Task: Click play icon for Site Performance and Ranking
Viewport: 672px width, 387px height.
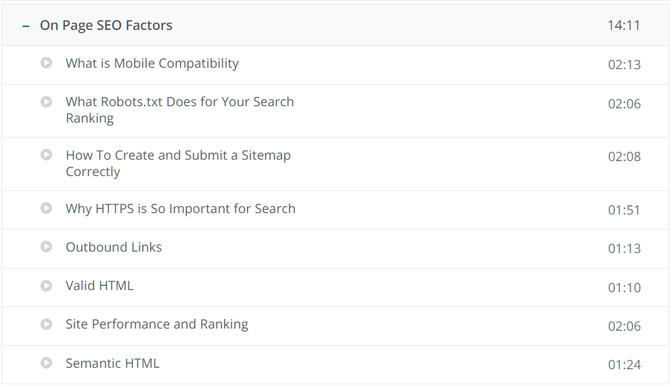Action: click(x=46, y=324)
